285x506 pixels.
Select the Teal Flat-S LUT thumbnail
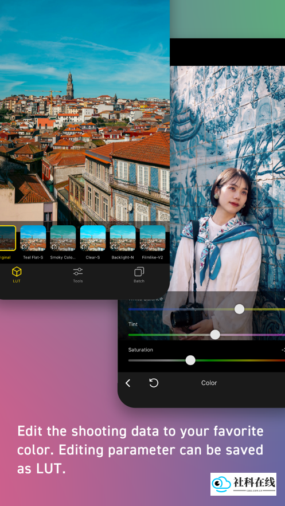click(33, 238)
